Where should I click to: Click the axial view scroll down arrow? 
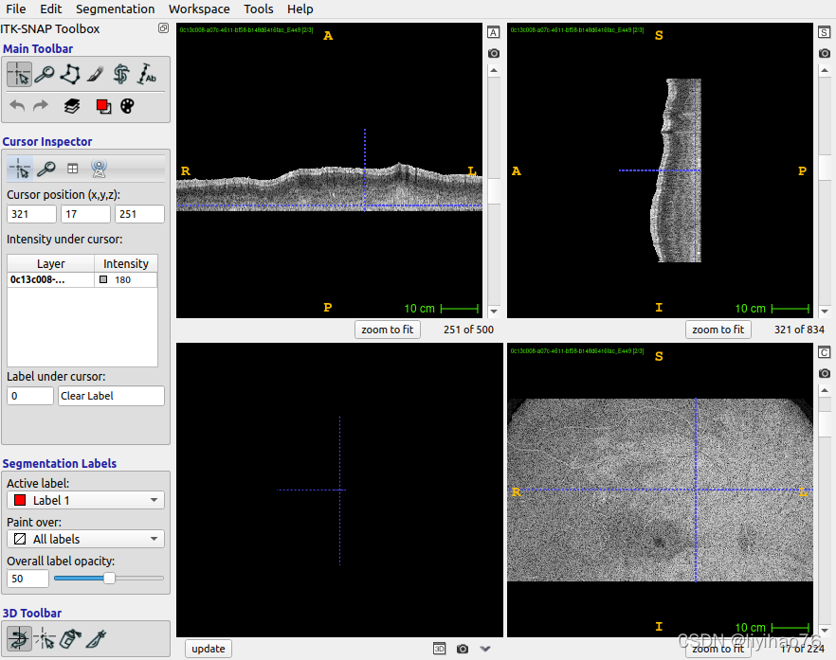[x=494, y=312]
